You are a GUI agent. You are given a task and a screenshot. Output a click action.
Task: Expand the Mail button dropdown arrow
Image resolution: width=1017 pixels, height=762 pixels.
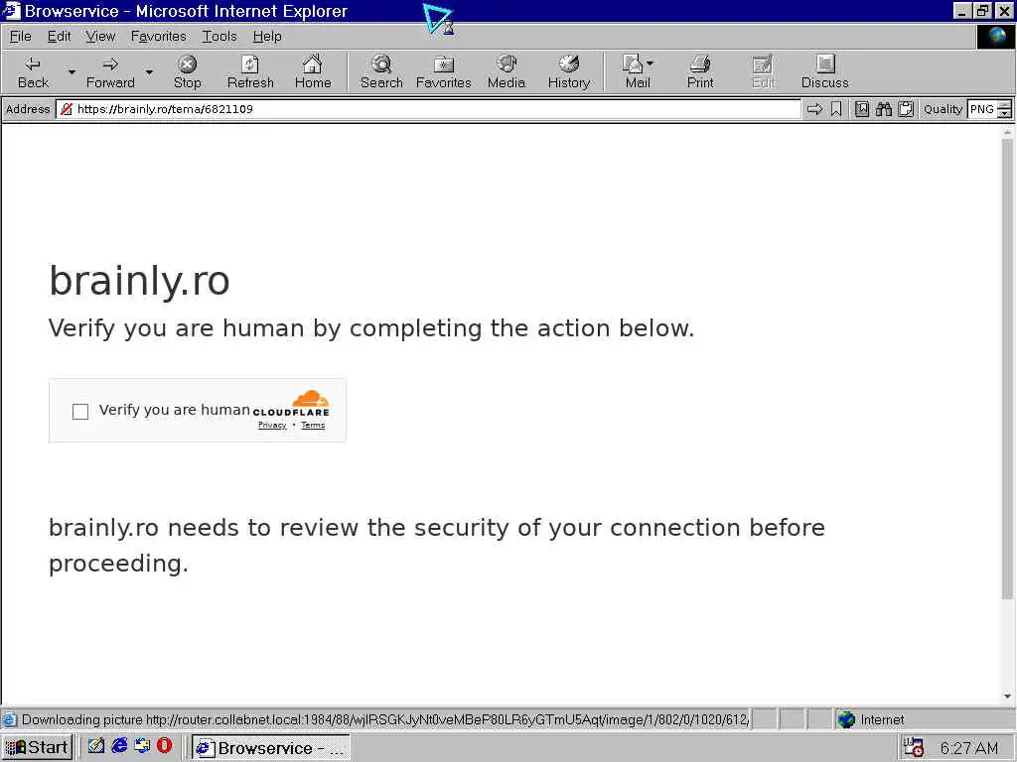pos(650,63)
